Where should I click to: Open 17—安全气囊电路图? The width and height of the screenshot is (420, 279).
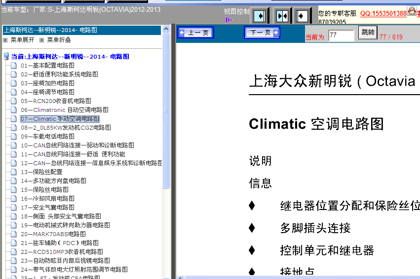[x=47, y=208]
